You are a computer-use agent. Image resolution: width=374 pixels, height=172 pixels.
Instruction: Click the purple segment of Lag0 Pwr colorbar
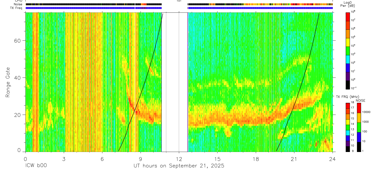coord(348,76)
